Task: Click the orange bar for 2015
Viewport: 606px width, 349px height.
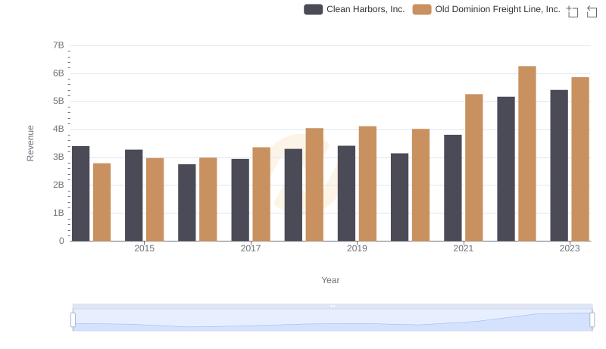Action: 155,200
